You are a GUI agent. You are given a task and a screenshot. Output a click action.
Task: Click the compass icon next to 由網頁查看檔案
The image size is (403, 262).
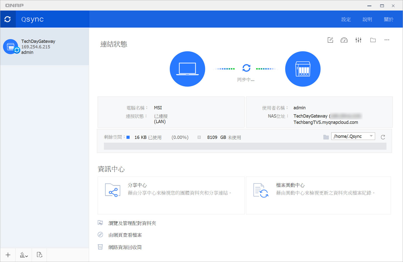click(x=100, y=235)
